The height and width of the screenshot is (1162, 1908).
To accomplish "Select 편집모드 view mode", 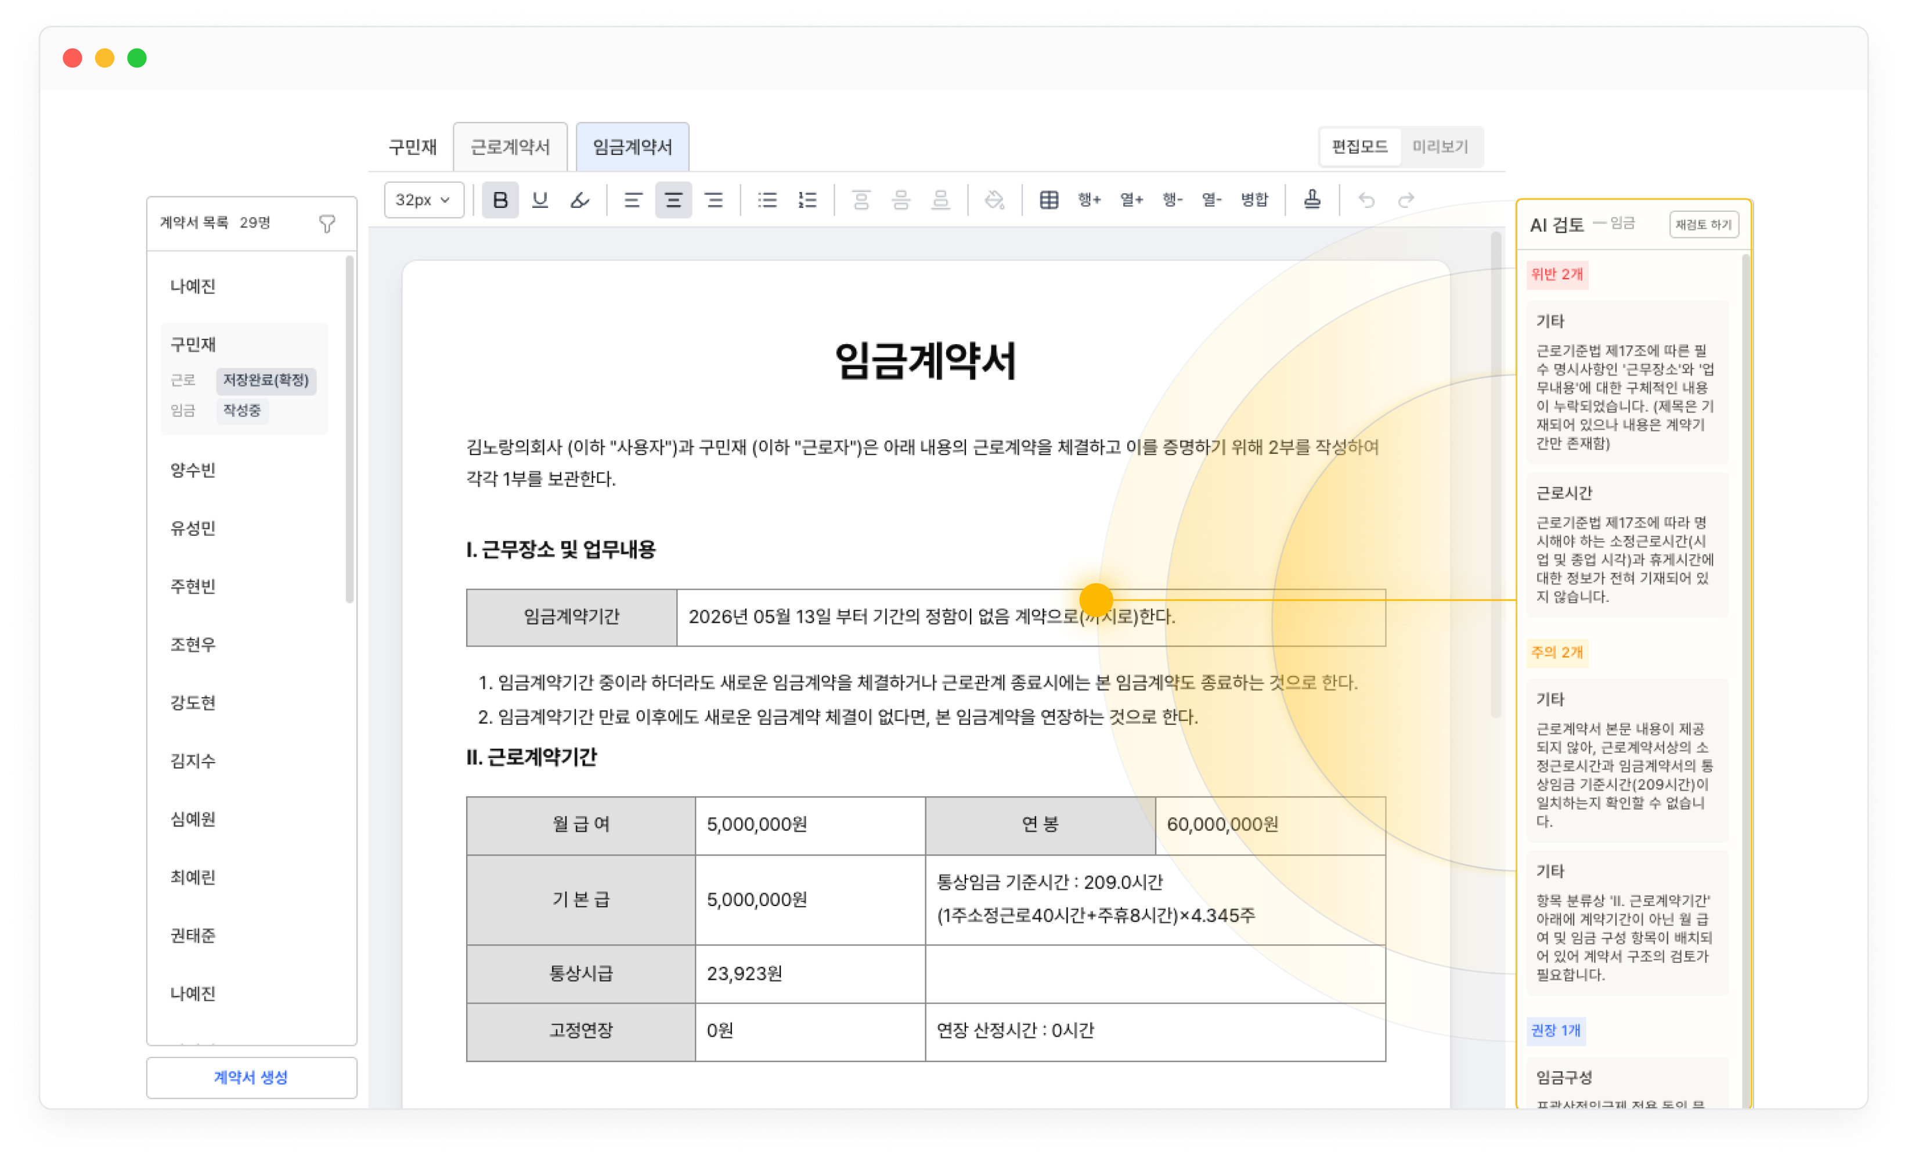I will [x=1359, y=147].
